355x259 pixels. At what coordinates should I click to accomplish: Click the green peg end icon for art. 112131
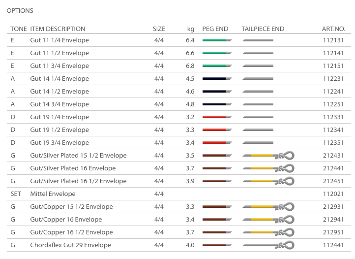click(217, 40)
